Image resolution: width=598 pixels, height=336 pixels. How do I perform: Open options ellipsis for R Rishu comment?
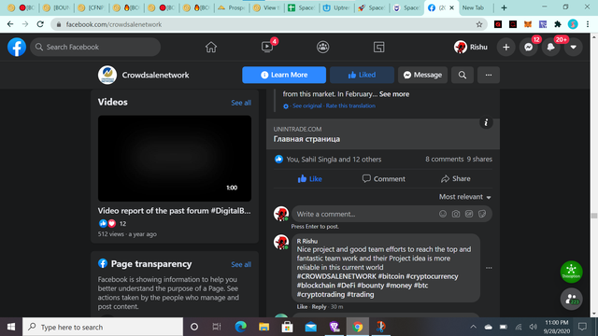pyautogui.click(x=489, y=268)
